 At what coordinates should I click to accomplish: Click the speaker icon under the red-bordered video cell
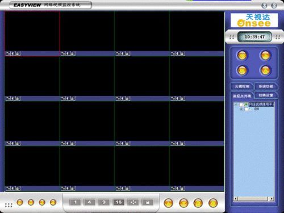pos(13,54)
